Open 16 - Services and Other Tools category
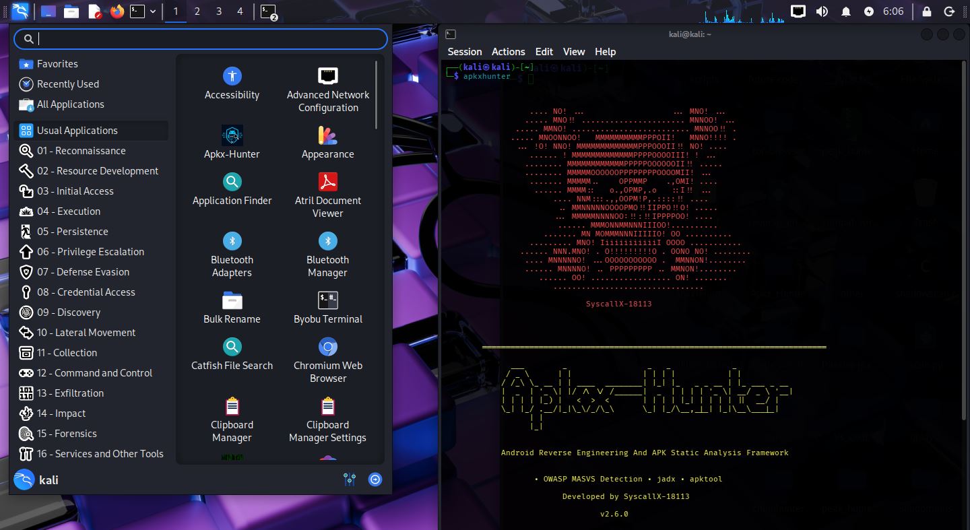The image size is (970, 530). 92,454
